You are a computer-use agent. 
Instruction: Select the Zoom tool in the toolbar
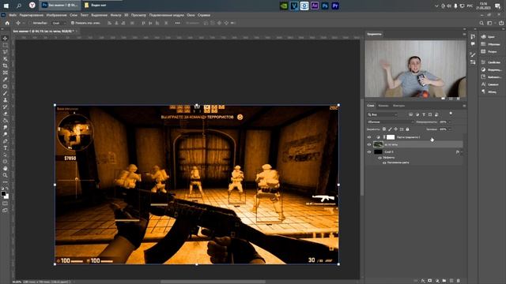tap(5, 175)
